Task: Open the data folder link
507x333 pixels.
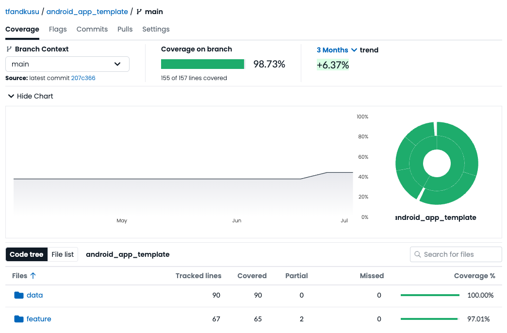Action: (x=34, y=295)
